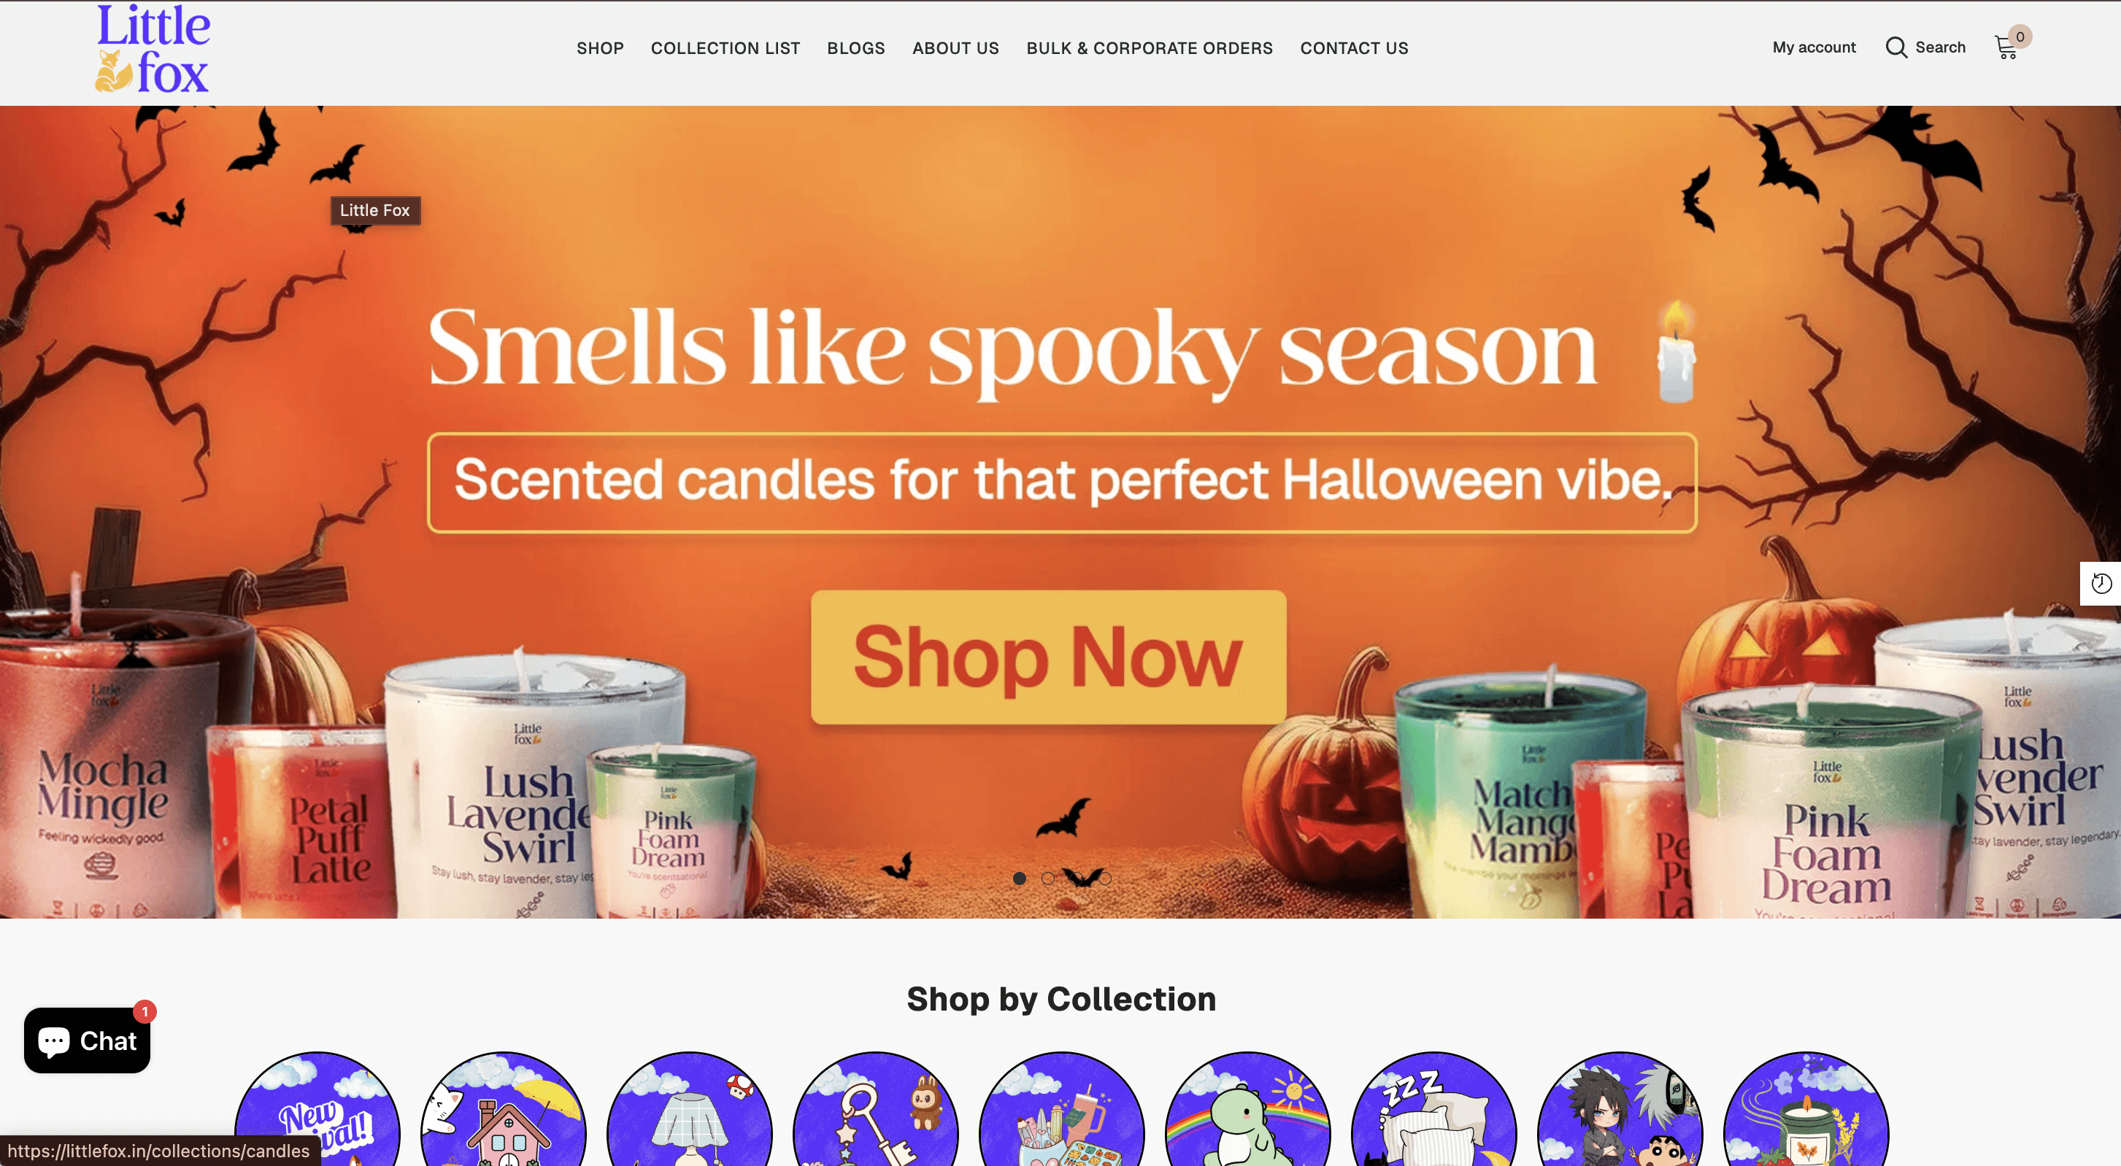2121x1166 pixels.
Task: Click the Shop Now banner button
Action: tap(1048, 657)
